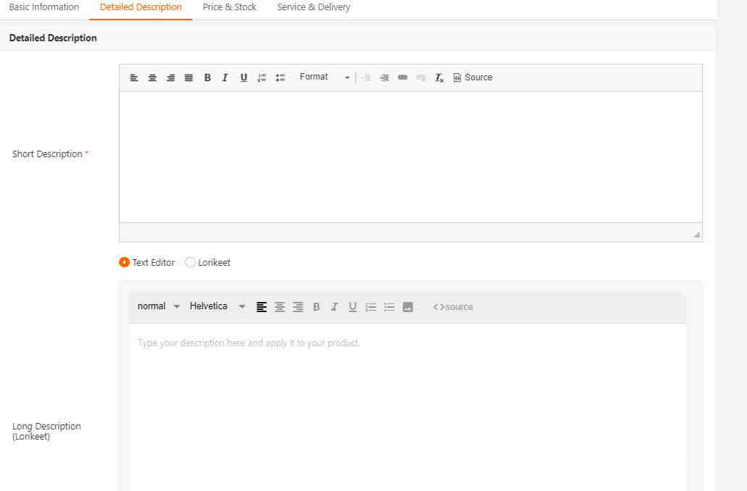The image size is (747, 491).
Task: Open the Helvetica font dropdown
Action: pos(218,306)
